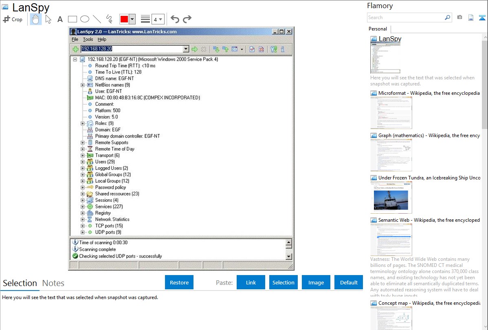The image size is (488, 330).
Task: Click the green start scan arrow
Action: point(195,49)
